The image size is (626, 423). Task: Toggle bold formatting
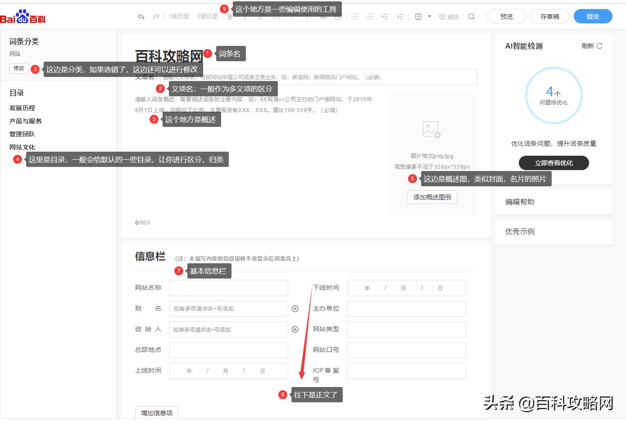tap(229, 16)
